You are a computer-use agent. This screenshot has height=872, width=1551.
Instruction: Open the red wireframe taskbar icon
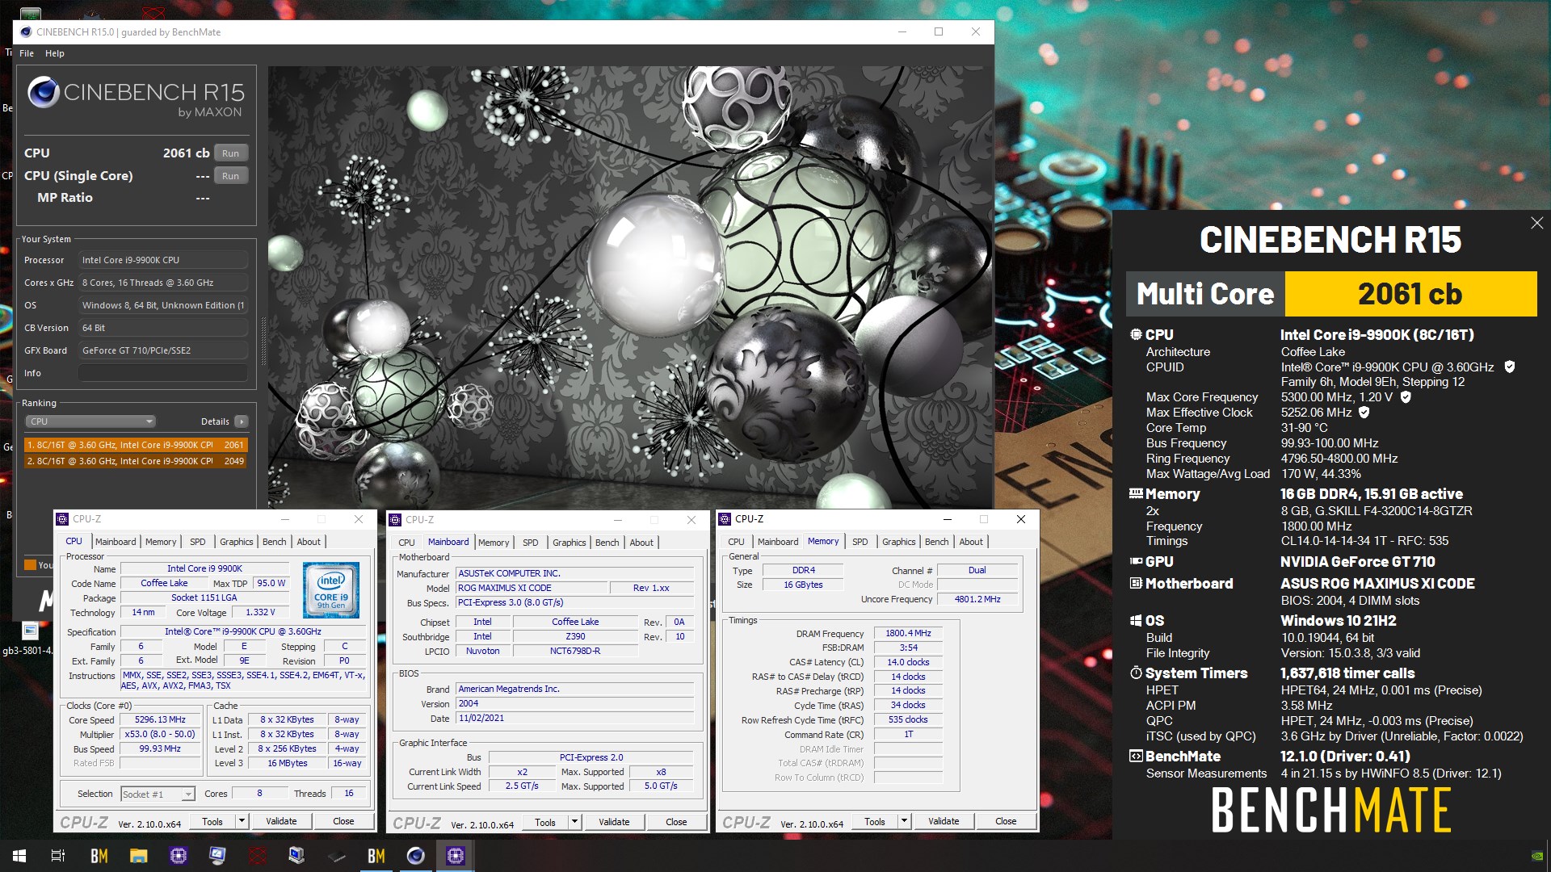[257, 856]
